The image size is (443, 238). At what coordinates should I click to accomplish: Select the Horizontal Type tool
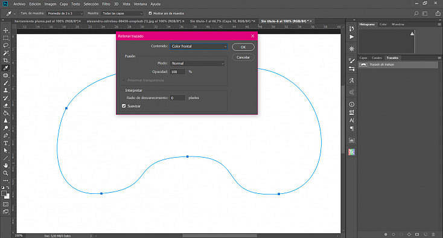click(5, 143)
